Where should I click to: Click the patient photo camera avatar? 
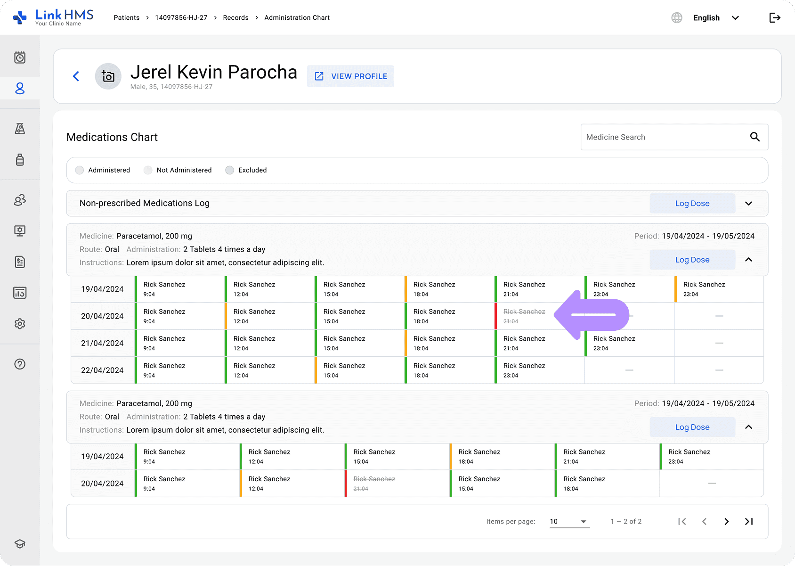[108, 76]
